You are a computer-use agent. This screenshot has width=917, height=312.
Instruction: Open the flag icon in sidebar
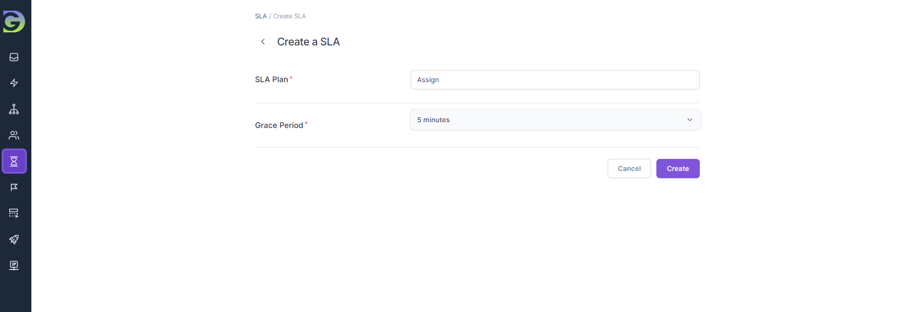pos(14,187)
